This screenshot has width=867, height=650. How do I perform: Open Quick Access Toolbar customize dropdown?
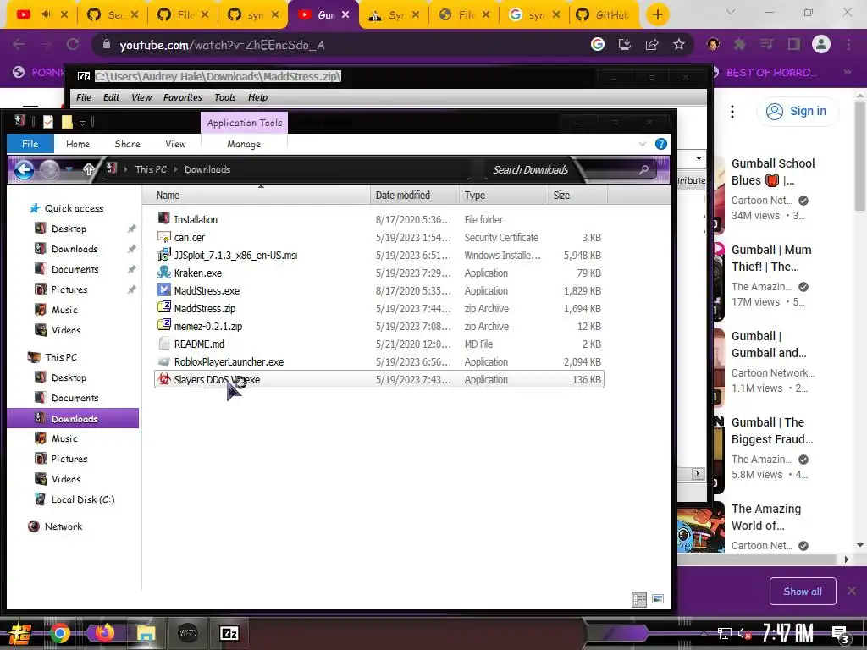click(x=82, y=122)
